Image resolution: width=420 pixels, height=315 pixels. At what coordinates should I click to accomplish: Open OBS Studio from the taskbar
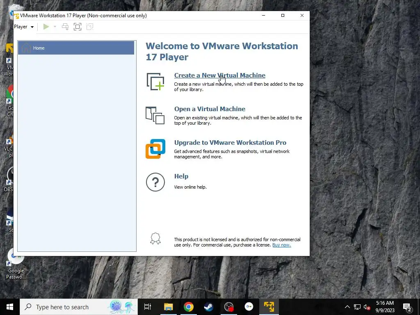pos(229,307)
